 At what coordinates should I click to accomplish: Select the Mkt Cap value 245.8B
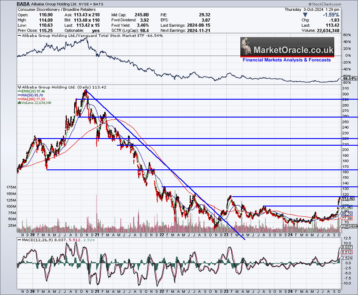pyautogui.click(x=141, y=15)
